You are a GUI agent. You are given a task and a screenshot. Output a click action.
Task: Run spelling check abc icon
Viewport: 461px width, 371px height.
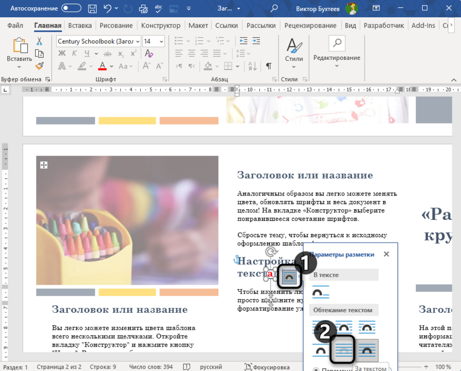tap(158, 8)
